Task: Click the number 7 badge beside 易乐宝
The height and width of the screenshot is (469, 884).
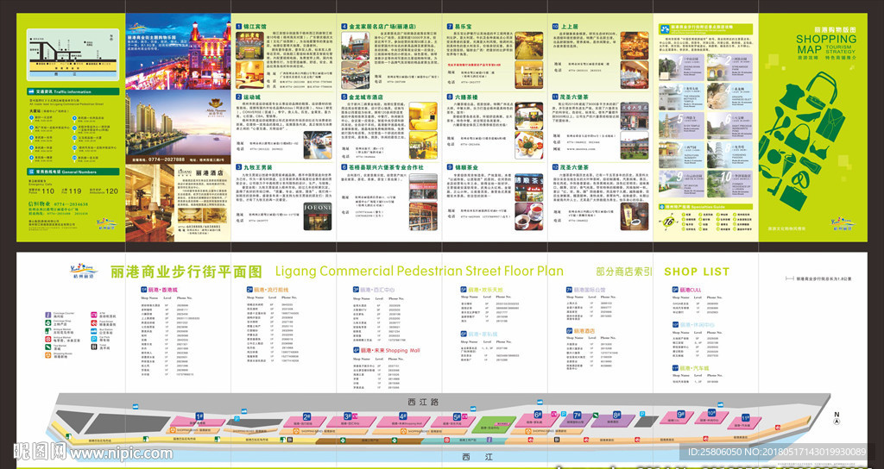Action: tap(449, 27)
